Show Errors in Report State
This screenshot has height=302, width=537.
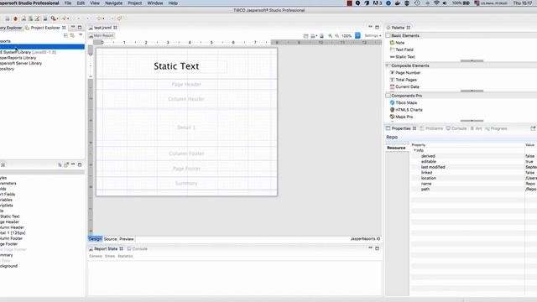click(x=110, y=256)
